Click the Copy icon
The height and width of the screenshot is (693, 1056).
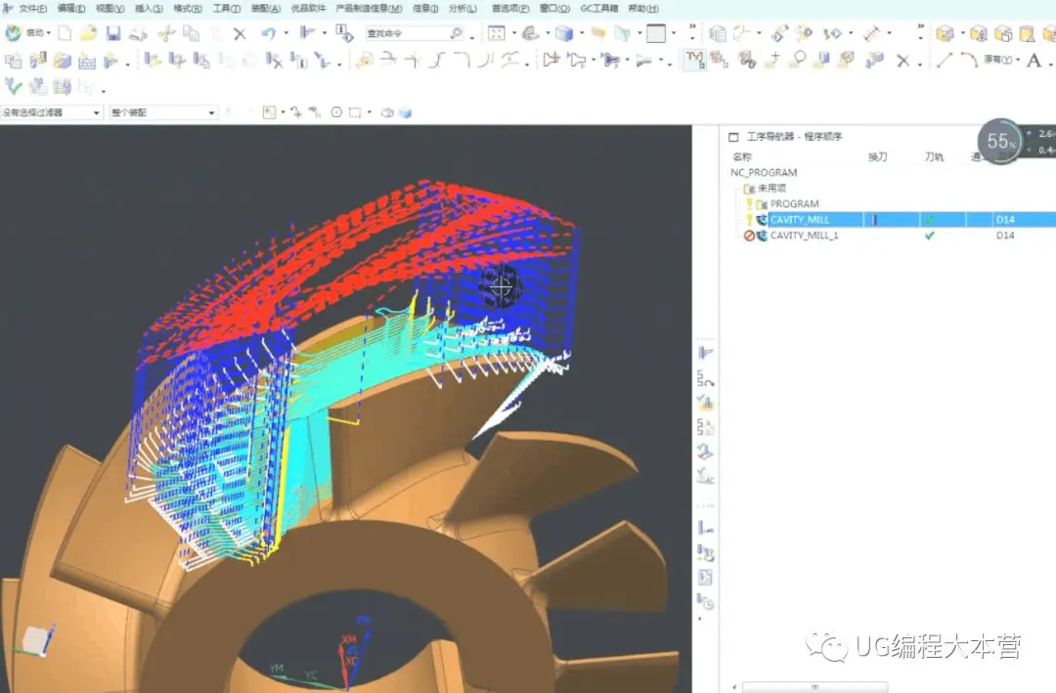pyautogui.click(x=192, y=33)
